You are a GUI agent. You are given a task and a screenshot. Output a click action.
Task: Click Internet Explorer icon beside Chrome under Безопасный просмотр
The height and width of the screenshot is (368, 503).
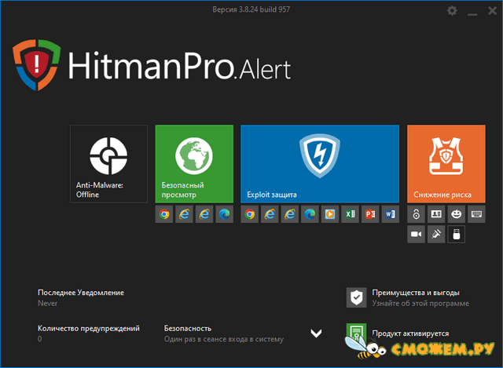point(184,214)
